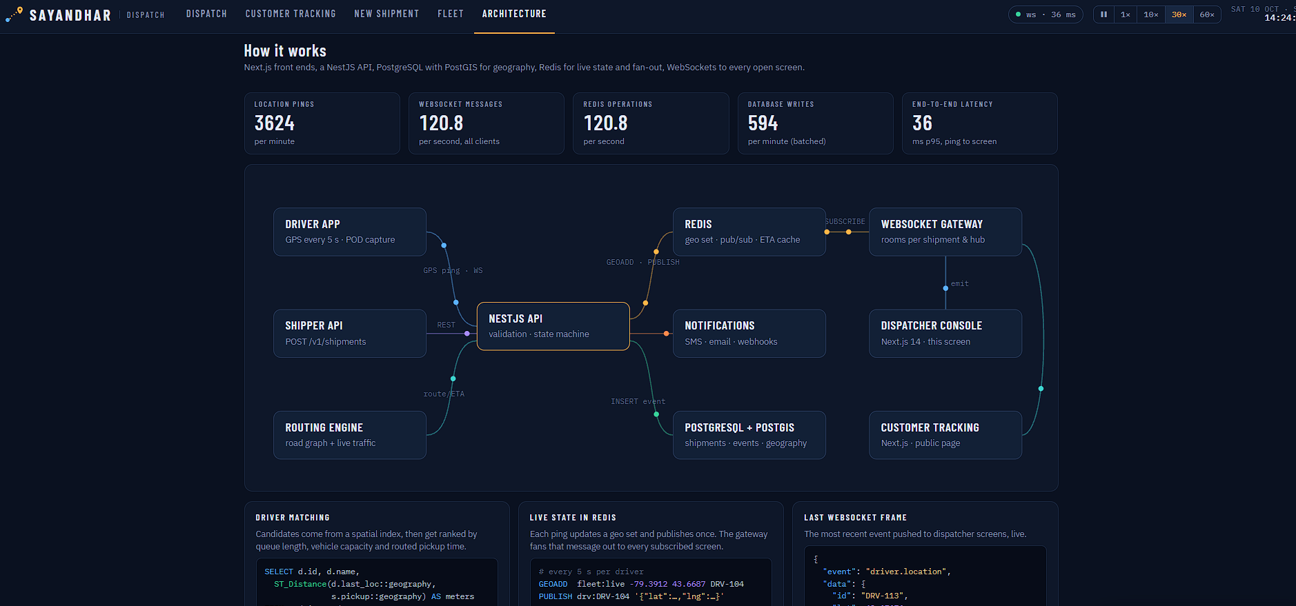Set playback speed to 1×

(x=1126, y=14)
